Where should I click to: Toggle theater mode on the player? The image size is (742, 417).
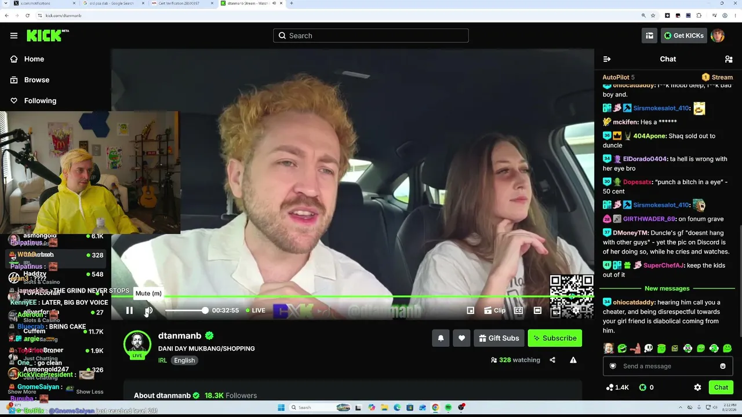point(537,310)
